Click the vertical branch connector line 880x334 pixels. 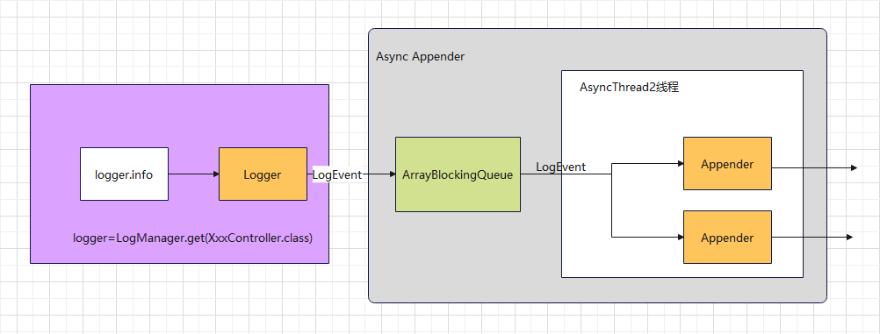(611, 201)
